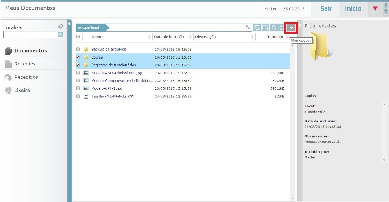The image size is (389, 202).
Task: Toggle the select-all checkbox in header
Action: (78, 37)
